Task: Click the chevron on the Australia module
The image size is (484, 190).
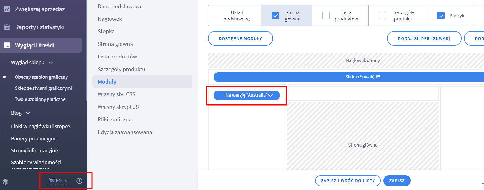Action: coord(270,95)
